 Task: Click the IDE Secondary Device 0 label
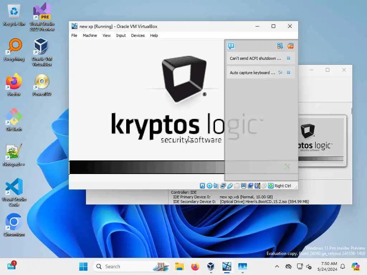(194, 202)
